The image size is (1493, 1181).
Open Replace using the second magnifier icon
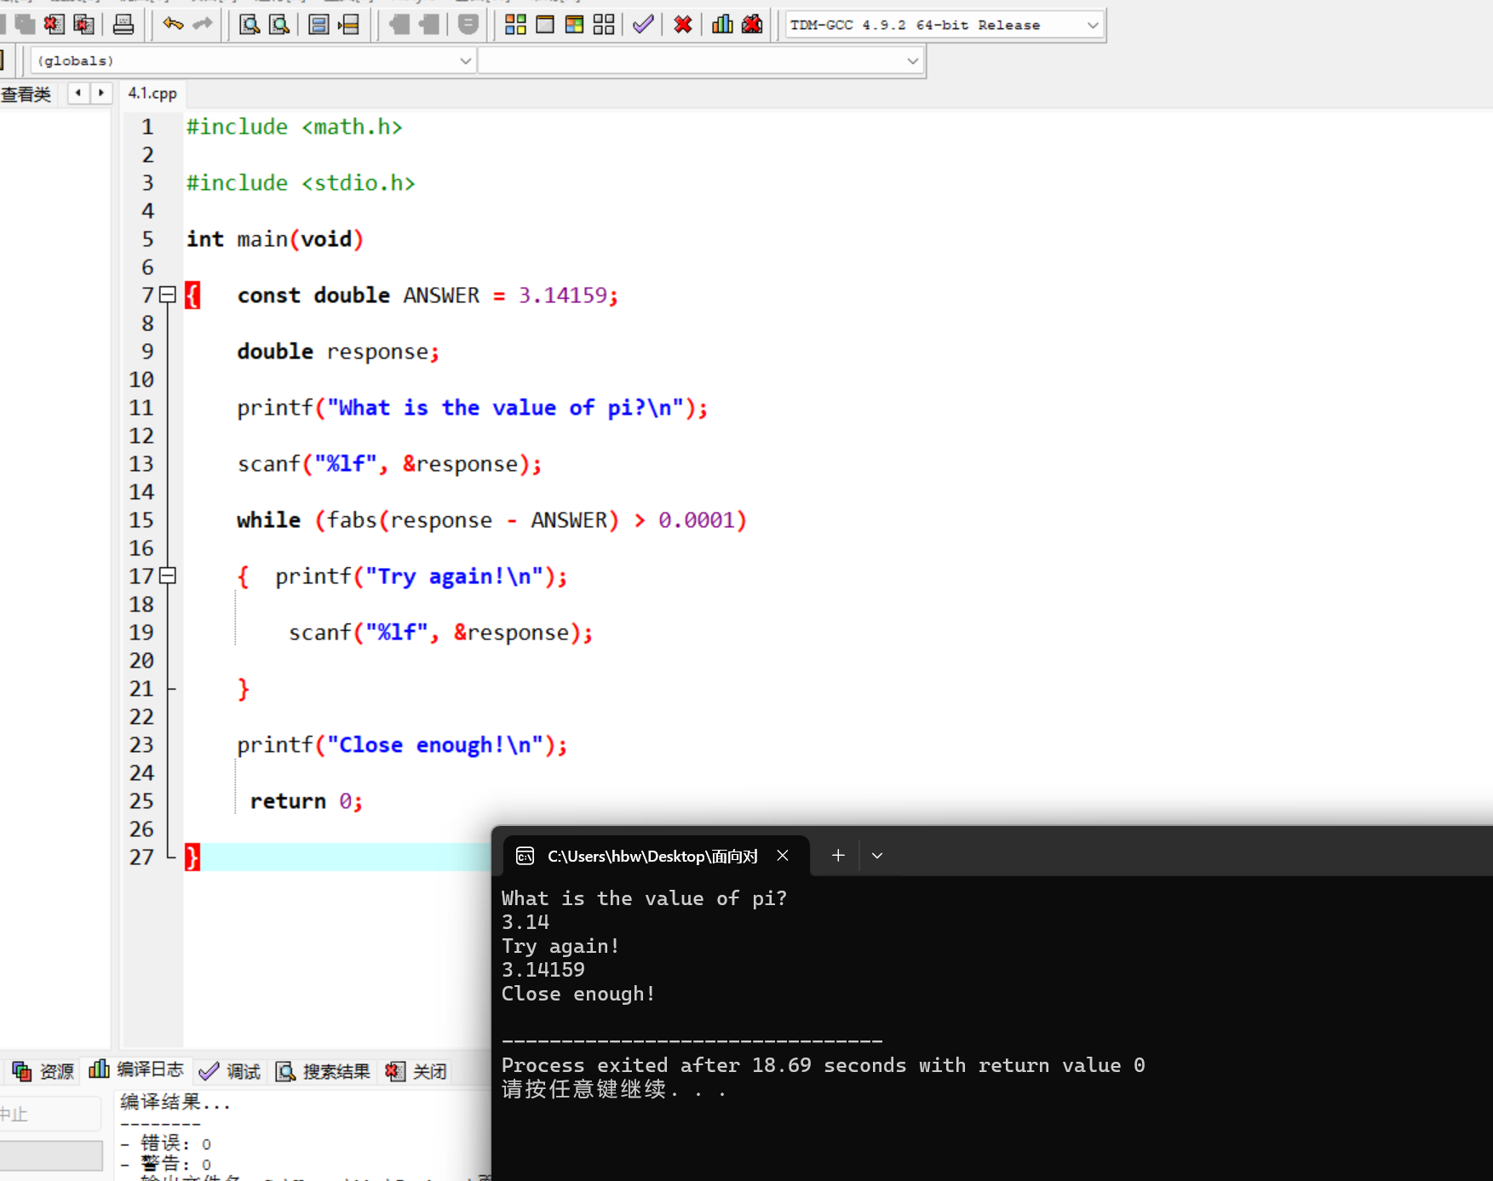(x=279, y=24)
